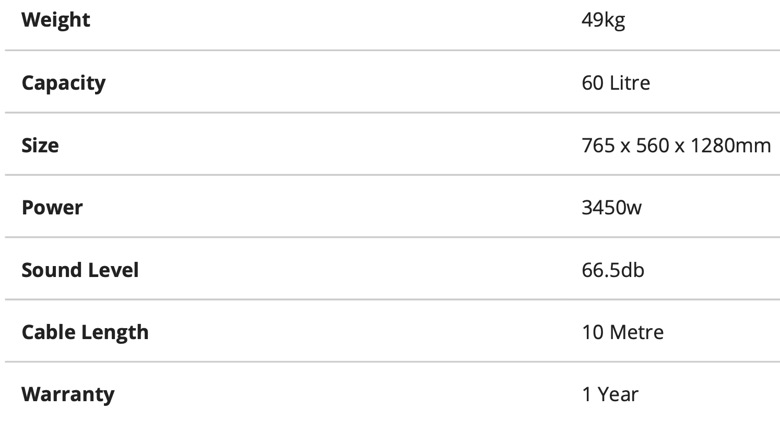780x421 pixels.
Task: Select the 10 Metre value
Action: 622,332
